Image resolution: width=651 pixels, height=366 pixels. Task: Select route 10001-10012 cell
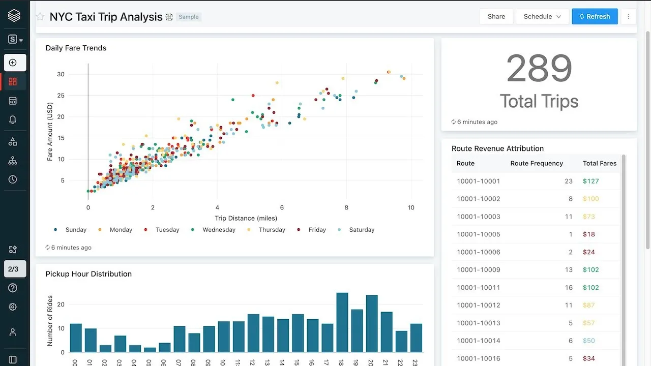click(478, 306)
